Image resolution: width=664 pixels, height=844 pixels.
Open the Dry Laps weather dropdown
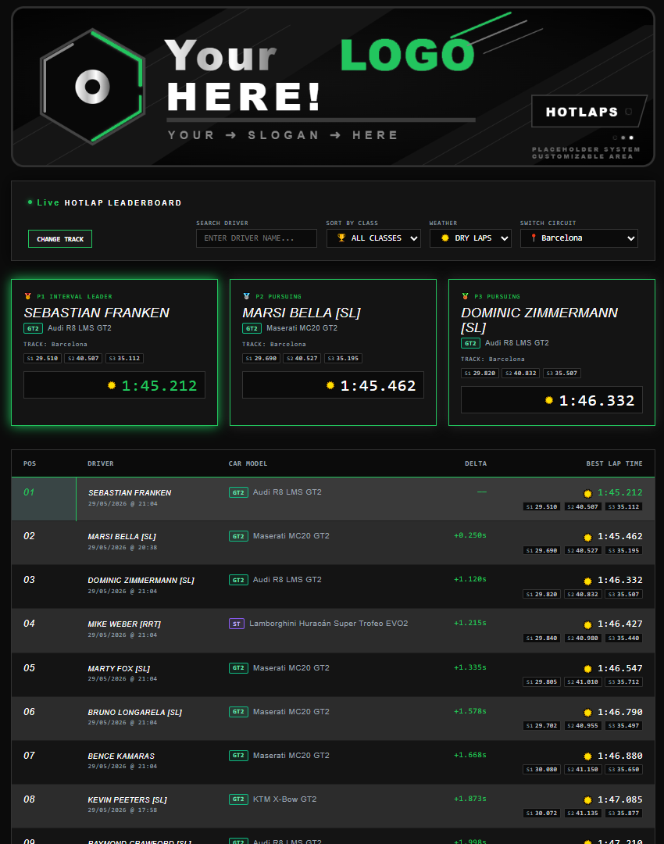pos(470,238)
